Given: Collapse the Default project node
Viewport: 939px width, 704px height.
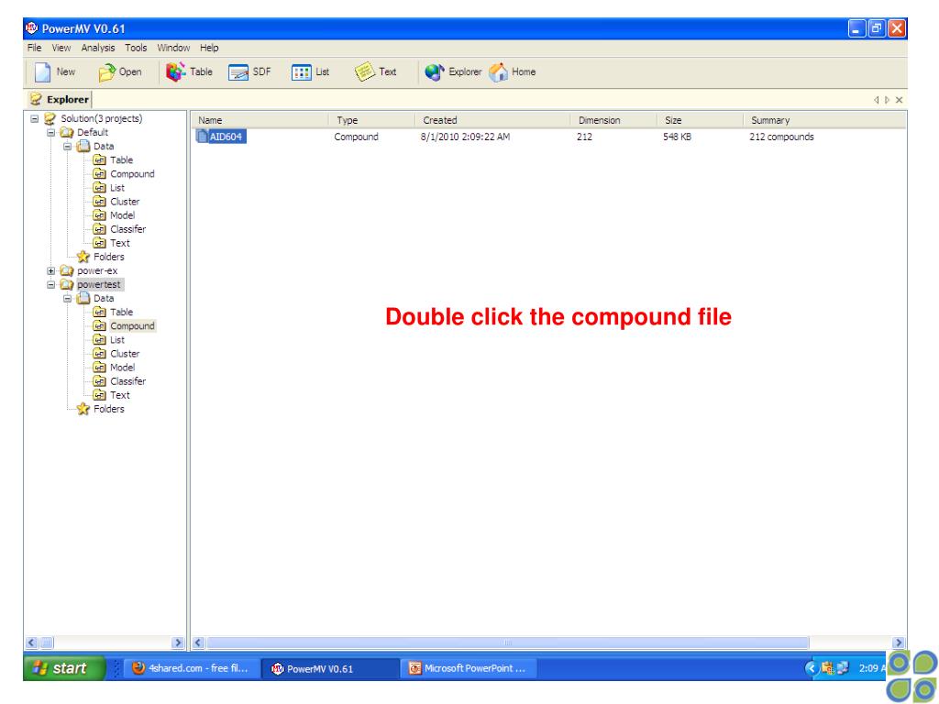Looking at the screenshot, I should [51, 132].
